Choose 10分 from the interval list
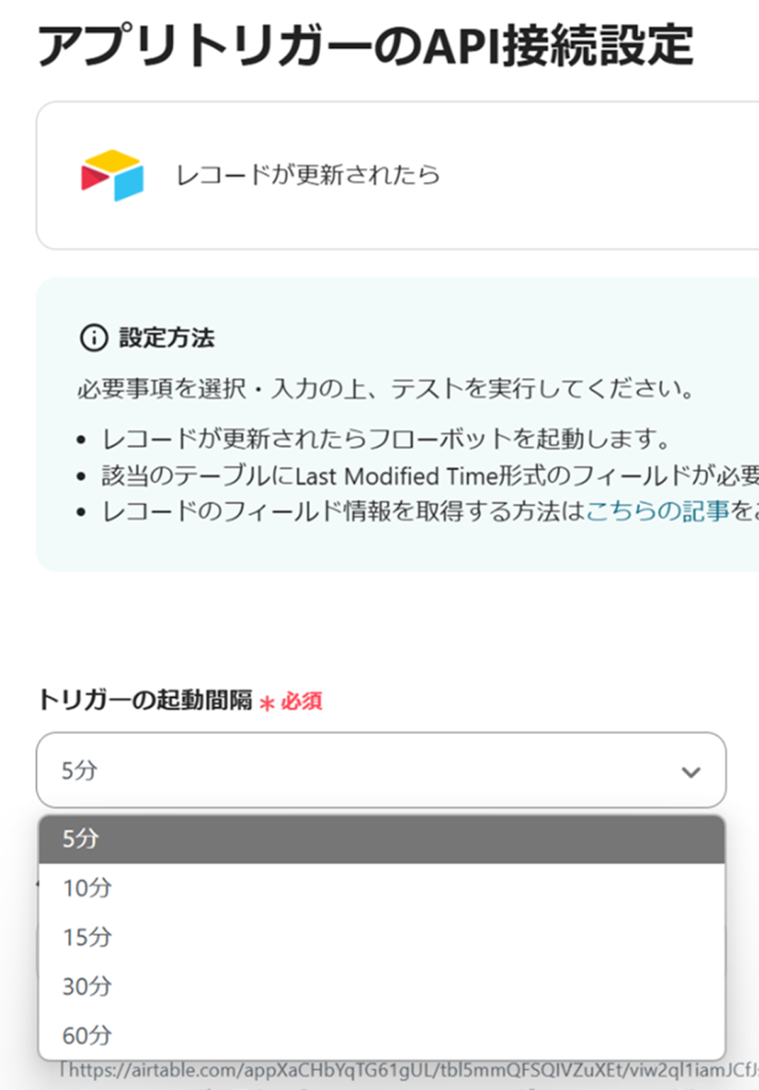 381,888
